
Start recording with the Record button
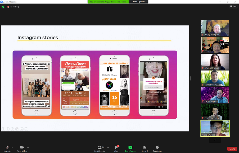pyautogui.click(x=145, y=149)
